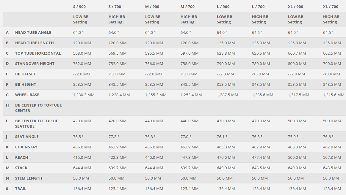Click HIGH BB Setting under S / 700
346x195 pixels.
117,19
